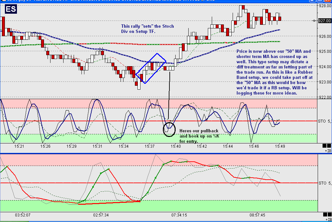Screen dimensions: 332x222
Task: Click the right black square above the bottom chart's +IB
Action: [330, 215]
